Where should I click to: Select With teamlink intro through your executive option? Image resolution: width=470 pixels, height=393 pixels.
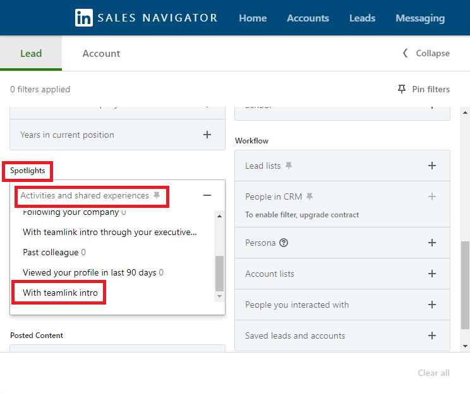pos(110,232)
